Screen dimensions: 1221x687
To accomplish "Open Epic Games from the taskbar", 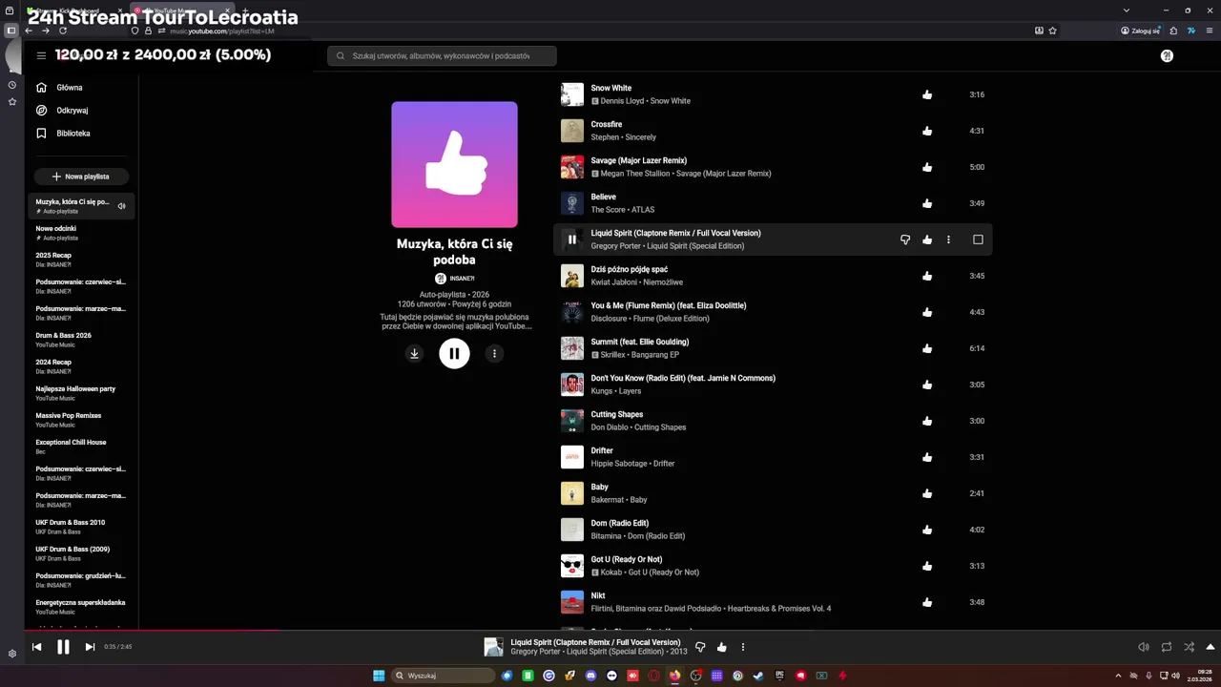I will [779, 676].
